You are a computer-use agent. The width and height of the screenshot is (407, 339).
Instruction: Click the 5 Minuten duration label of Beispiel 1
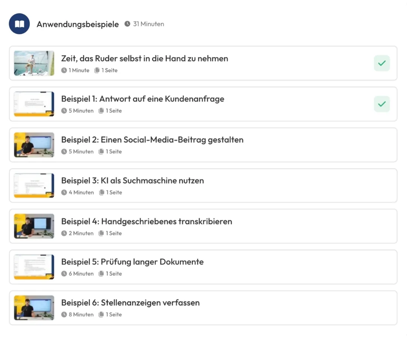coord(80,111)
